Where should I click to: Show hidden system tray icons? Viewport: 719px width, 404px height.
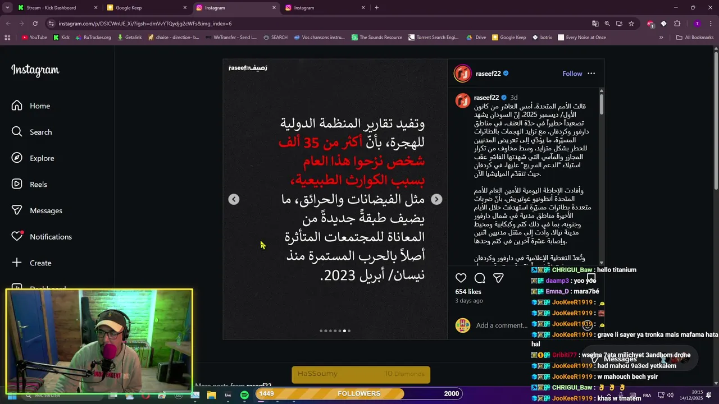[608, 395]
